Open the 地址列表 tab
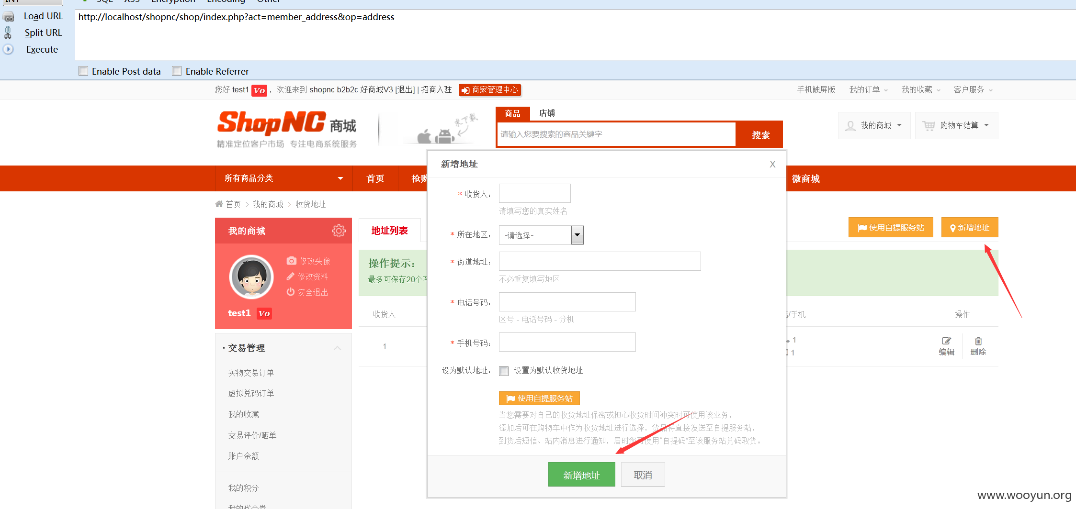 click(390, 231)
